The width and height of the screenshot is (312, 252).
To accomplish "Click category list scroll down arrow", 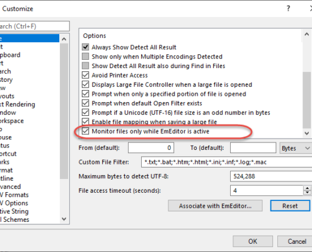I will tap(64, 219).
